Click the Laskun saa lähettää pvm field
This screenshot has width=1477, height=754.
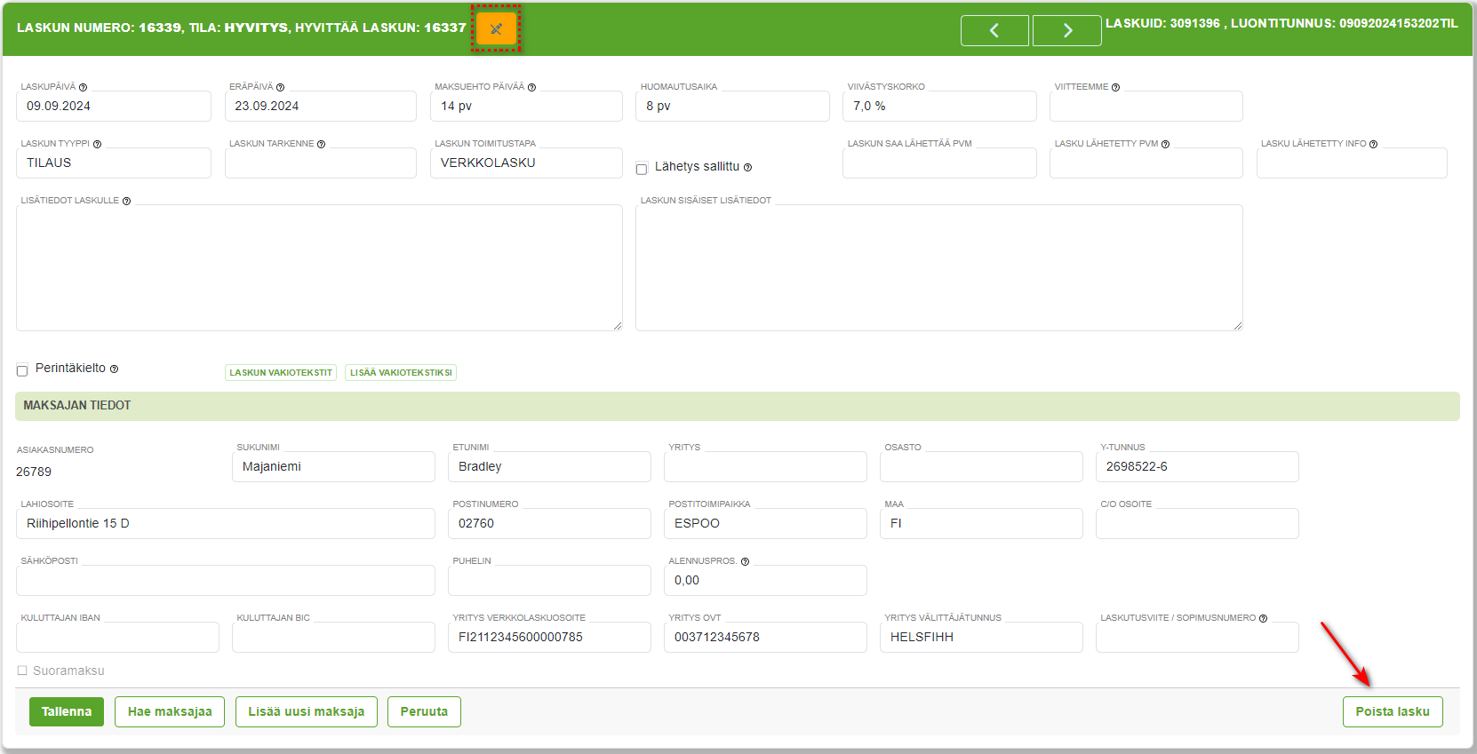(939, 163)
